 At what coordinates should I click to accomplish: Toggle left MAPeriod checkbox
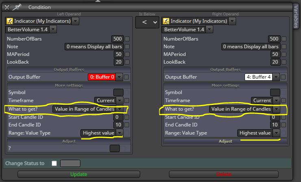[127, 54]
